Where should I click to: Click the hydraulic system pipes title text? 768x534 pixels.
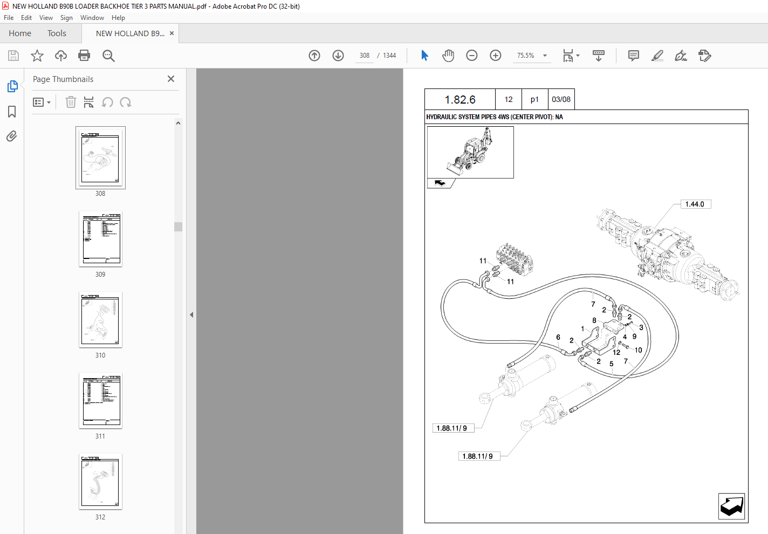point(495,117)
